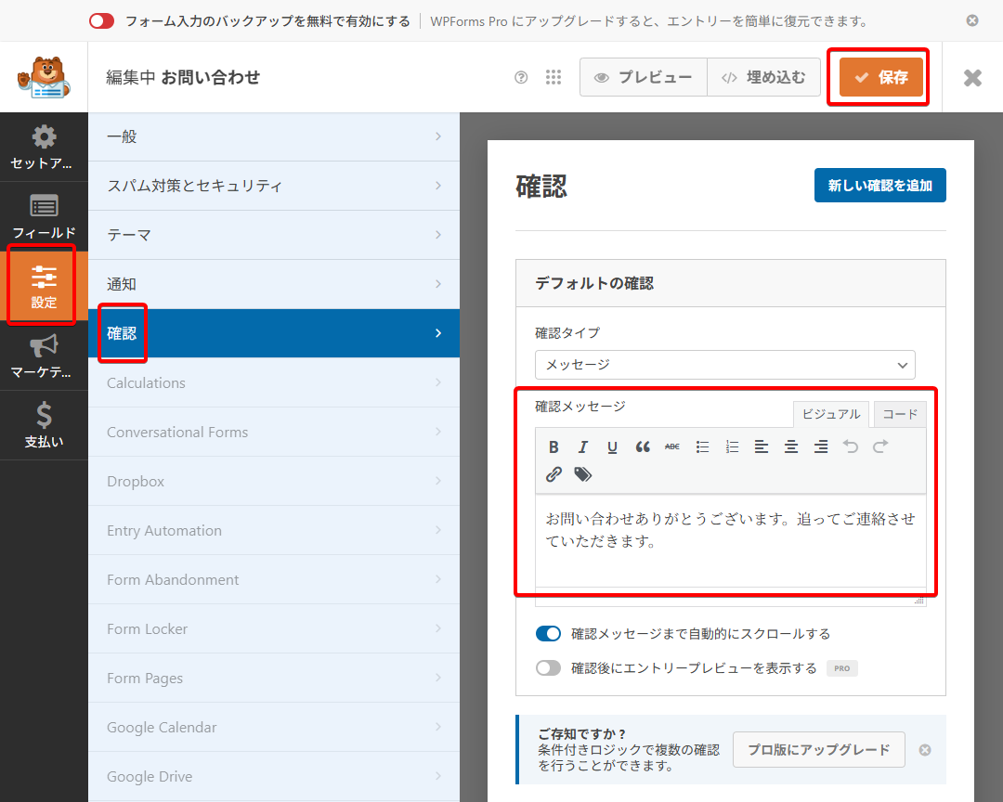This screenshot has height=802, width=1003.
Task: Click the Bold formatting icon
Action: (554, 446)
